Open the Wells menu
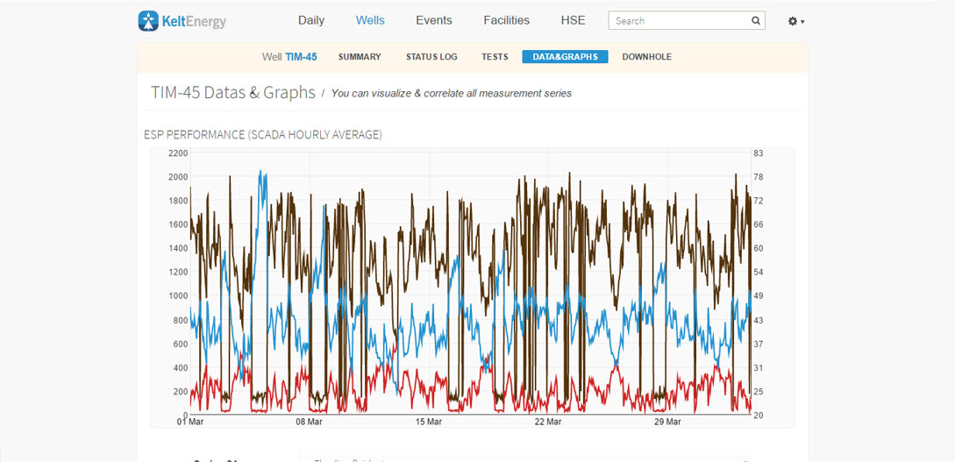Image resolution: width=955 pixels, height=462 pixels. coord(370,20)
